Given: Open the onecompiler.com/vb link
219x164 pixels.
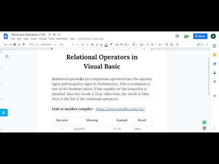Looking at the screenshot, I should pos(120,109).
